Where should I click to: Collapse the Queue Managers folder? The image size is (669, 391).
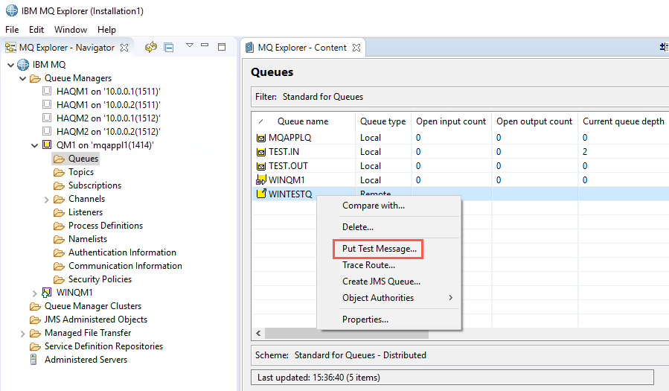22,78
